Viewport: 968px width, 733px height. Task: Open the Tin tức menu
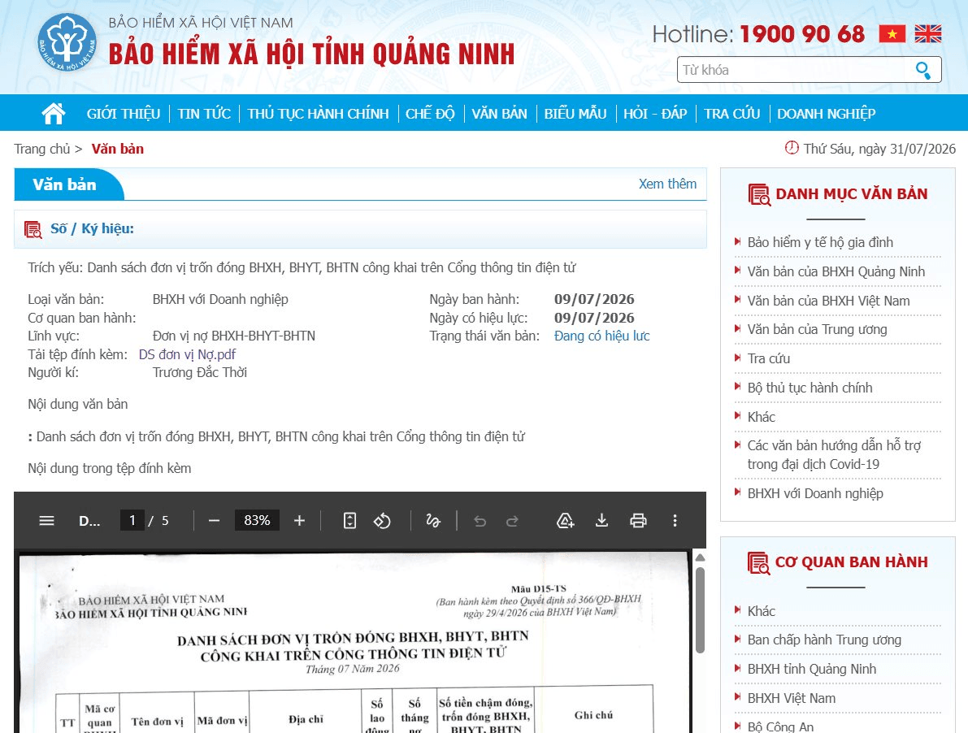coord(204,114)
